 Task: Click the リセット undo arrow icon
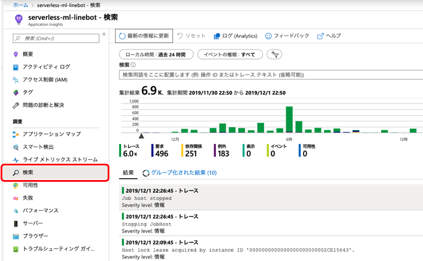[180, 36]
